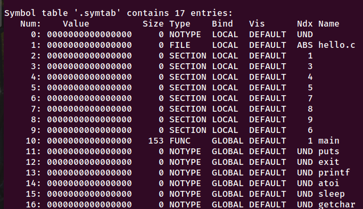Screen dimensions: 363x209
Task: Click the symbol name 'sleep'
Action: pos(331,195)
